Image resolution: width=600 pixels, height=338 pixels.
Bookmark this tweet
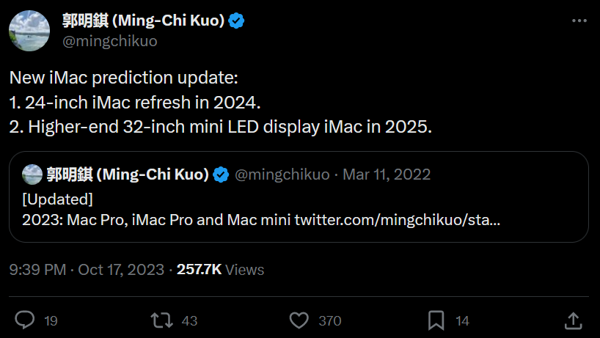pyautogui.click(x=436, y=320)
